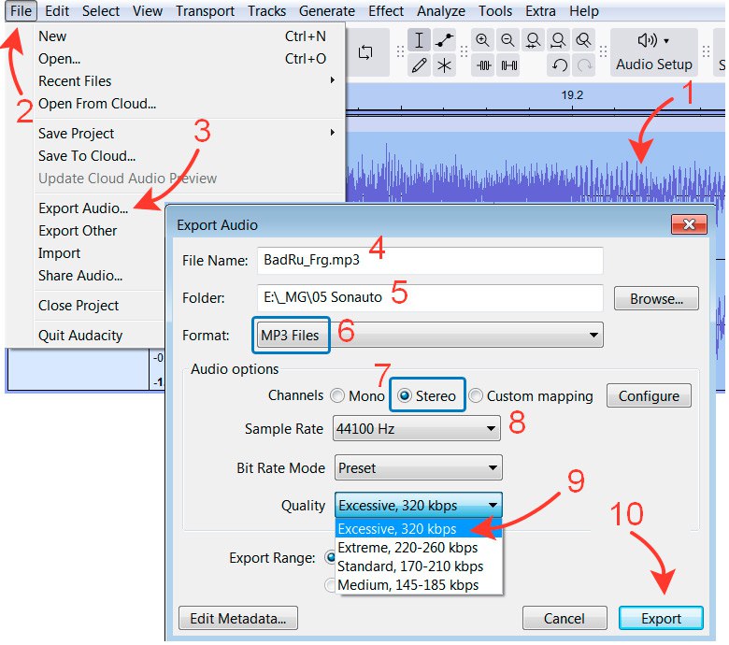
Task: Click the Configure button
Action: tap(649, 395)
